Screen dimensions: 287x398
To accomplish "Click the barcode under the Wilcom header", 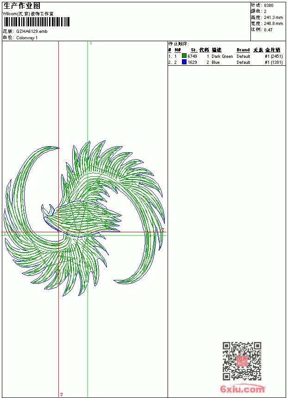I will (36, 22).
